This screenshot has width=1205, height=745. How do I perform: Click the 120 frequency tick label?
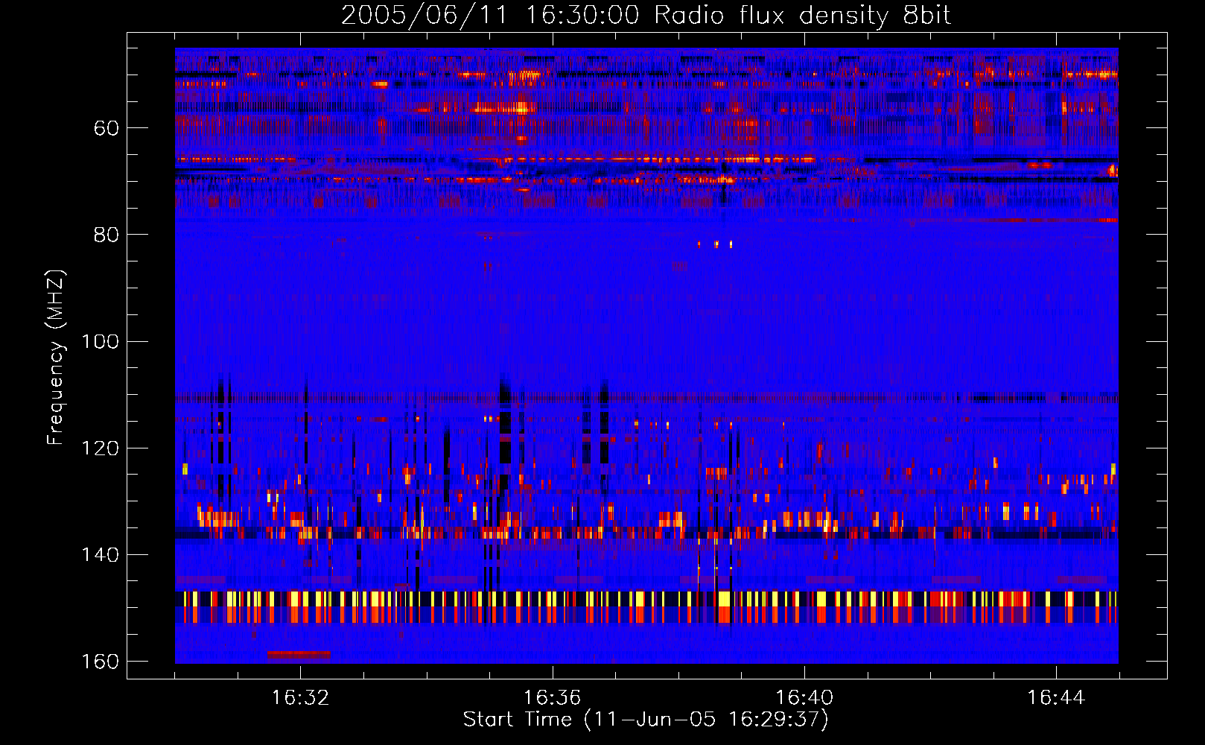(101, 448)
